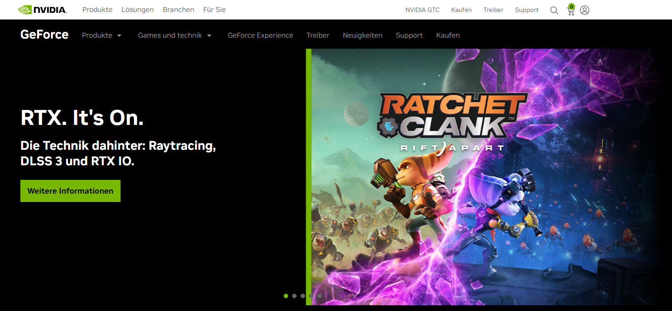This screenshot has width=672, height=311.
Task: Select the fifth carousel dot
Action: (320, 296)
